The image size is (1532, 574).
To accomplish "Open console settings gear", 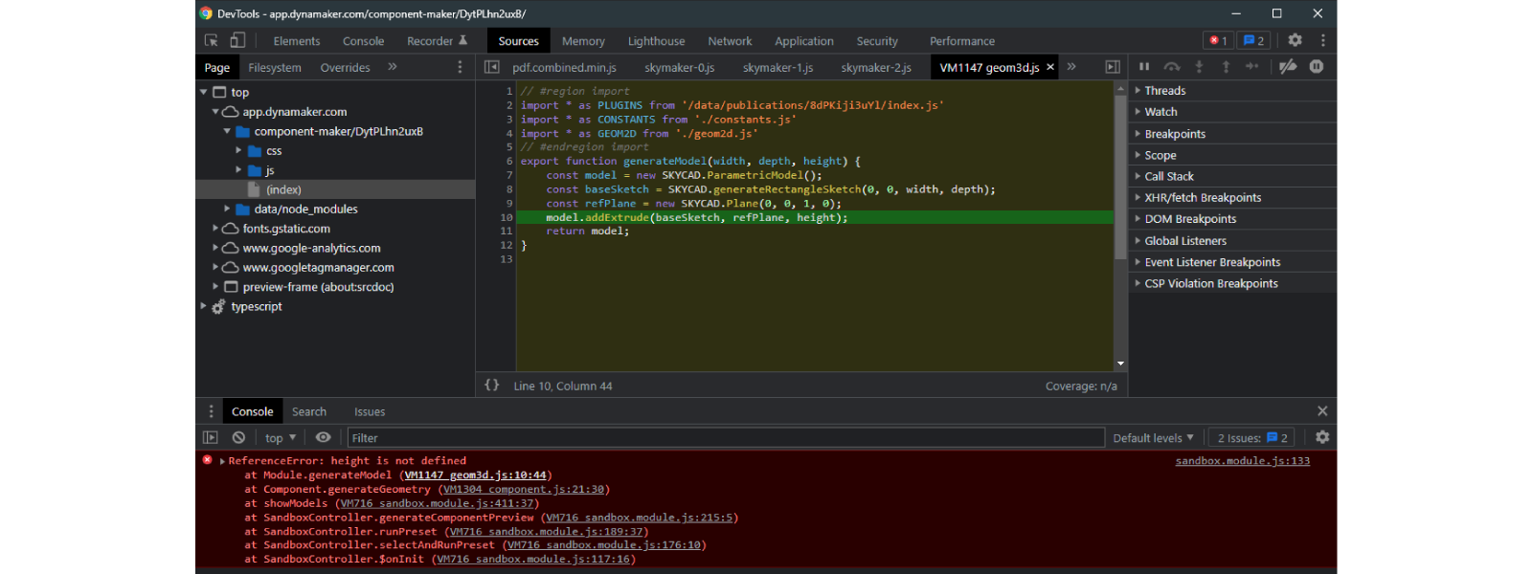I will [x=1322, y=437].
